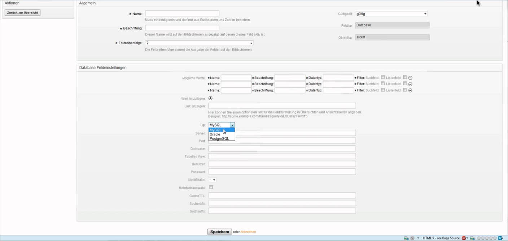
Task: Focus Datentyp field in first values row
Action: coord(338,78)
